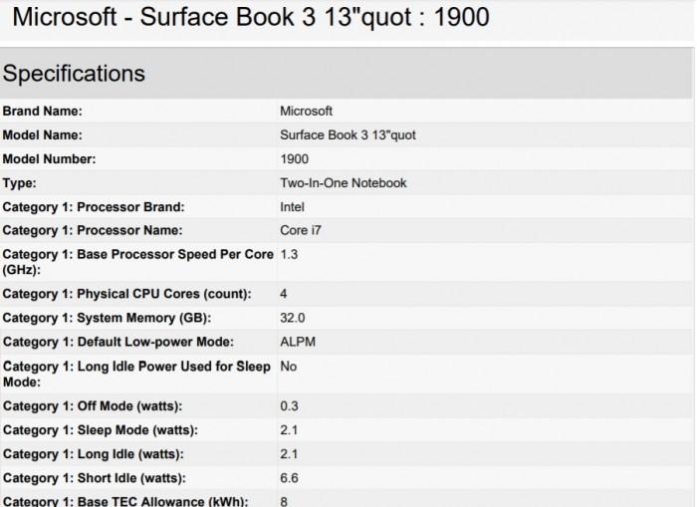The image size is (697, 507).
Task: Select the Specifications section header
Action: click(74, 74)
